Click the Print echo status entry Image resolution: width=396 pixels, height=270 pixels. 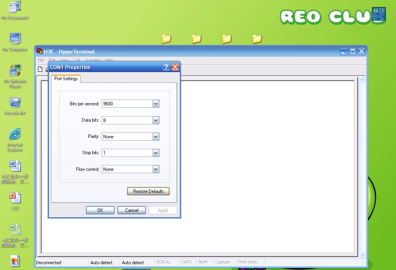click(247, 262)
